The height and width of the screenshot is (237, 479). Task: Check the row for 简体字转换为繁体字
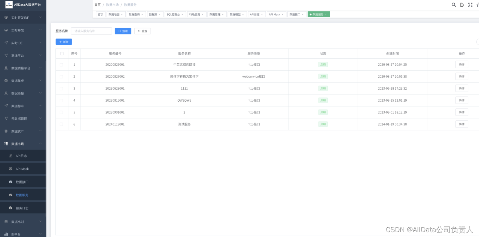61,77
